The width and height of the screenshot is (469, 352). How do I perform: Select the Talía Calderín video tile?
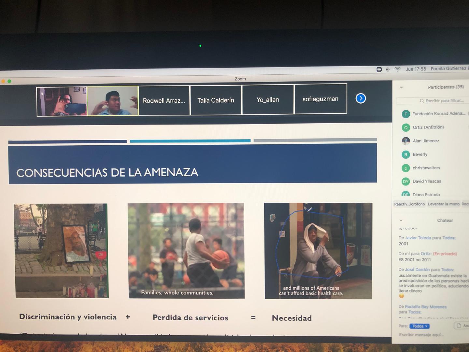216,100
